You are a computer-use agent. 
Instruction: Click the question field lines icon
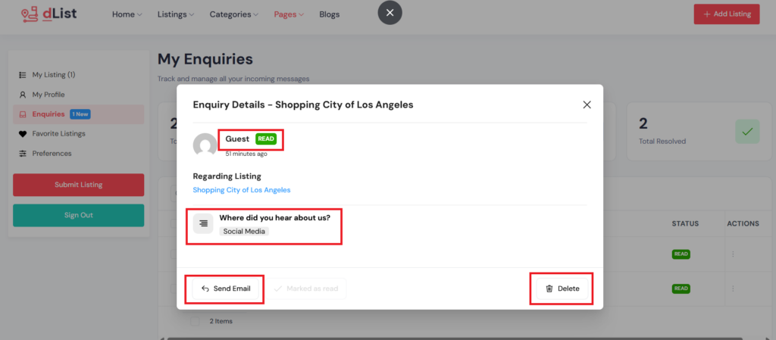(x=203, y=223)
